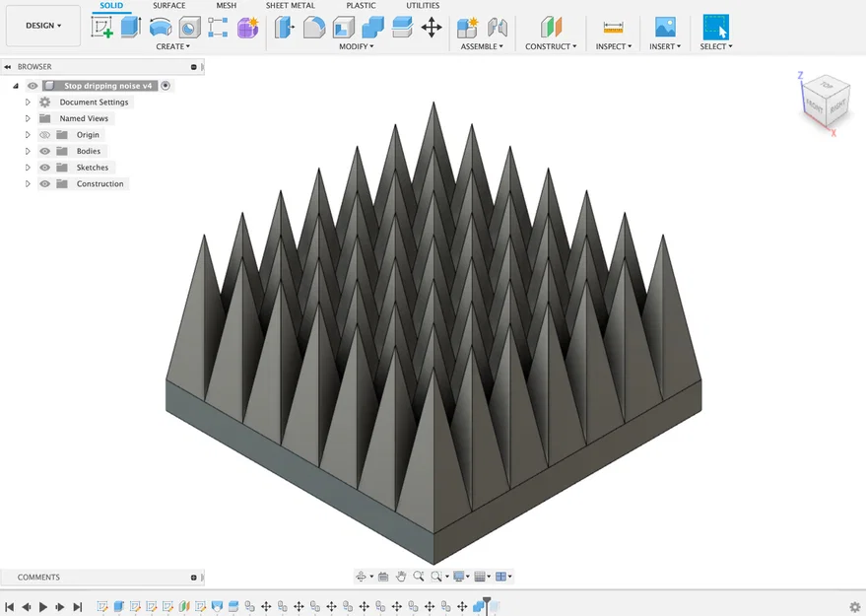866x616 pixels.
Task: Select the Zoom magnifier tool
Action: (419, 577)
